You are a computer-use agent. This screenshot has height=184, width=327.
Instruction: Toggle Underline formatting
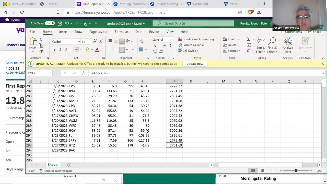[66, 50]
